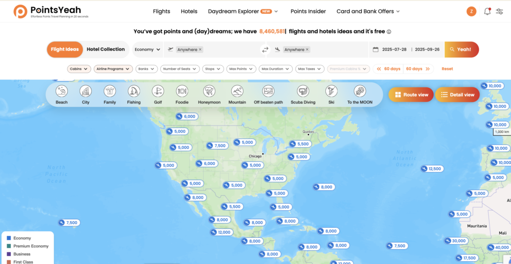
Task: Expand the Cabins filter
Action: pyautogui.click(x=79, y=69)
